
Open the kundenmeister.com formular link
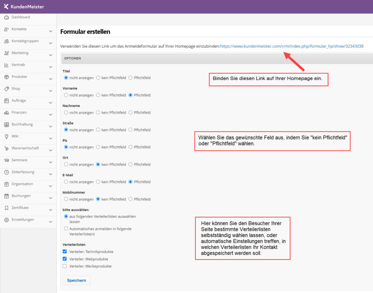click(292, 46)
